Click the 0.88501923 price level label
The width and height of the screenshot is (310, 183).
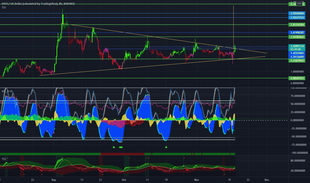[x=297, y=78]
